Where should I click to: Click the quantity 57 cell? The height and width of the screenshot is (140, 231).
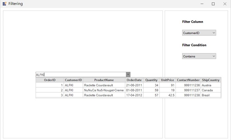coord(151,95)
